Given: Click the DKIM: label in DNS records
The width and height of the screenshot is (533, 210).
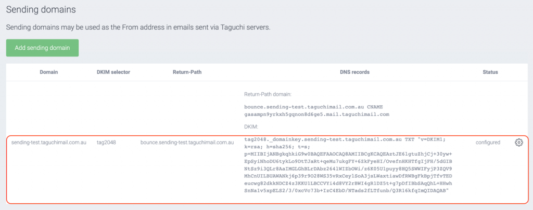Looking at the screenshot, I should pyautogui.click(x=251, y=127).
